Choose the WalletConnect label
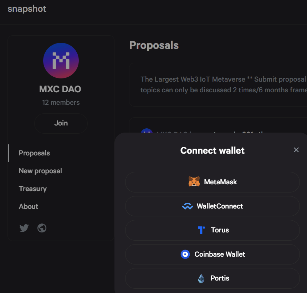 [x=220, y=206]
